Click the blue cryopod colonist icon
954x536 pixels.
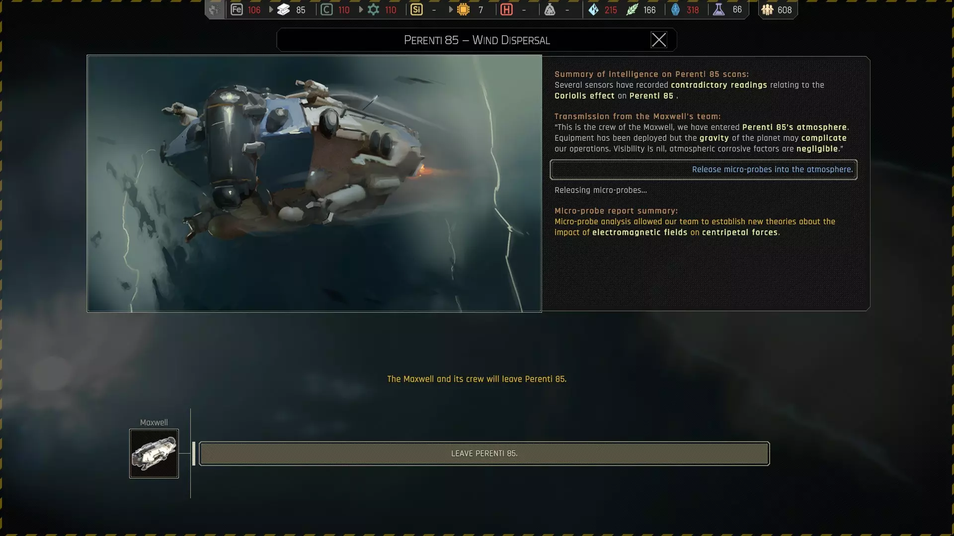pyautogui.click(x=675, y=9)
